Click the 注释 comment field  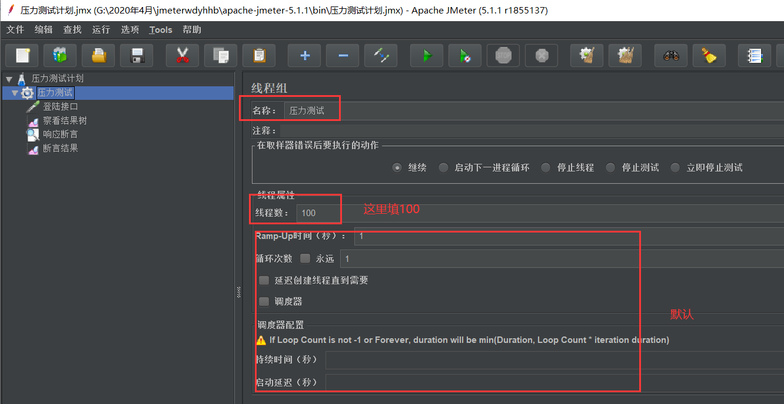(532, 130)
